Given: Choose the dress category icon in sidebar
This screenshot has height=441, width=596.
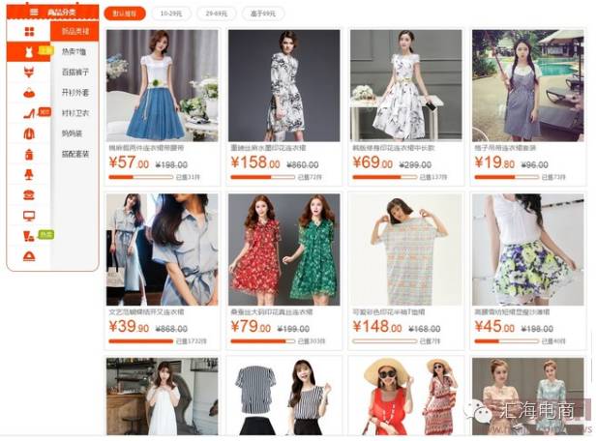Looking at the screenshot, I should point(29,52).
